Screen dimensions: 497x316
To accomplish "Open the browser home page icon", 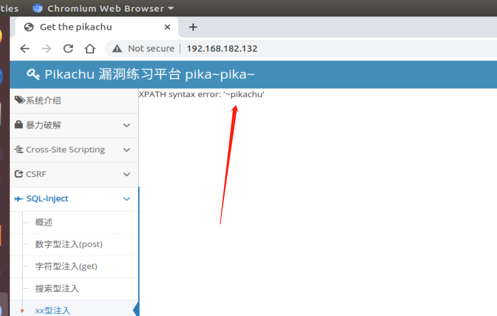I will (x=90, y=49).
